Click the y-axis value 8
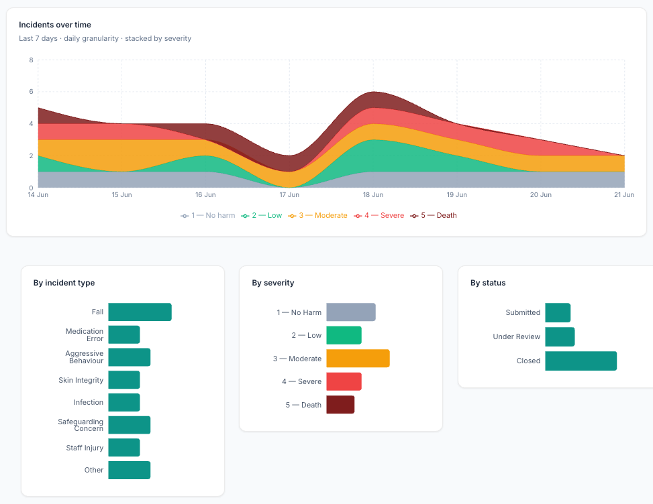653x504 pixels. tap(31, 60)
